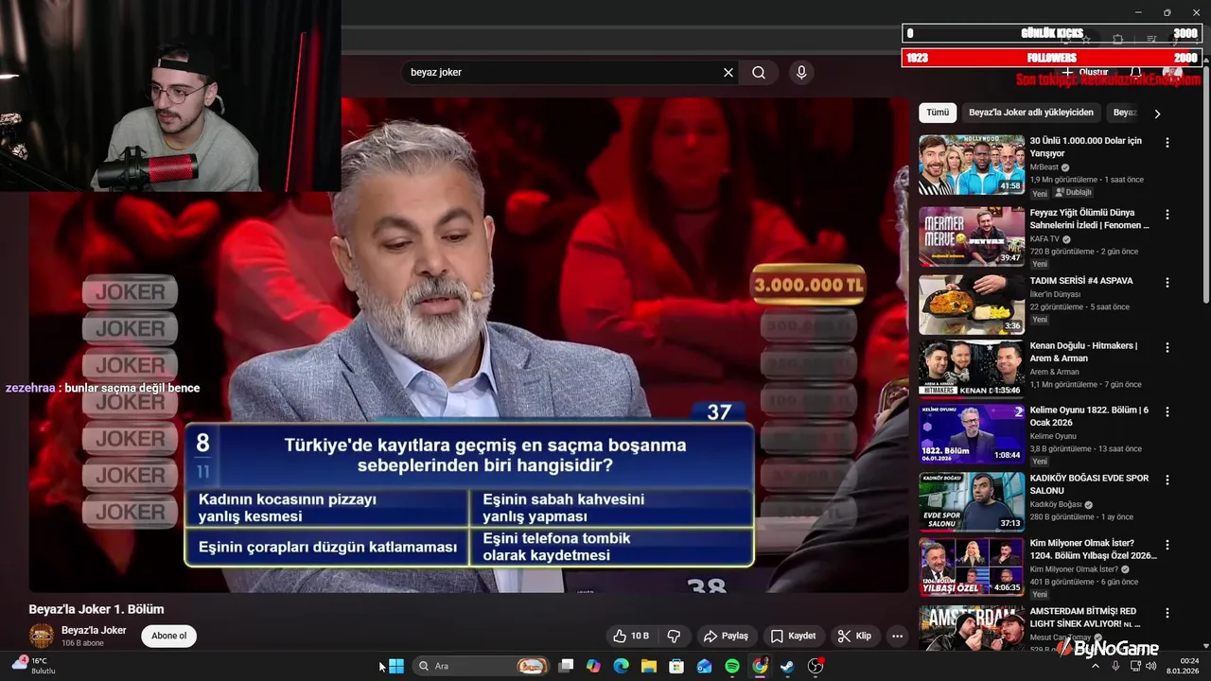Open the volume control in the system tray

(1151, 666)
